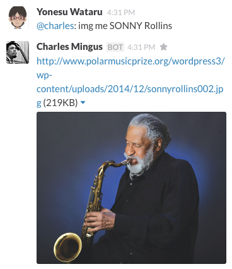This screenshot has height=269, width=232.
Task: Open the polarmusicprize.org URL first line
Action: (130, 61)
